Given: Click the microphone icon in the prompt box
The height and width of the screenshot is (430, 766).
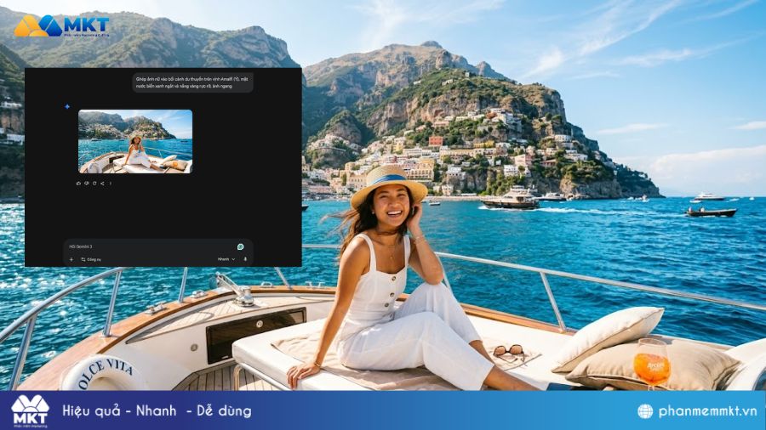Looking at the screenshot, I should [x=245, y=259].
